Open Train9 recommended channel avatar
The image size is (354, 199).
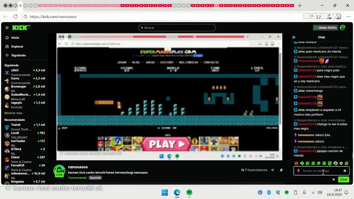[x=7, y=127]
